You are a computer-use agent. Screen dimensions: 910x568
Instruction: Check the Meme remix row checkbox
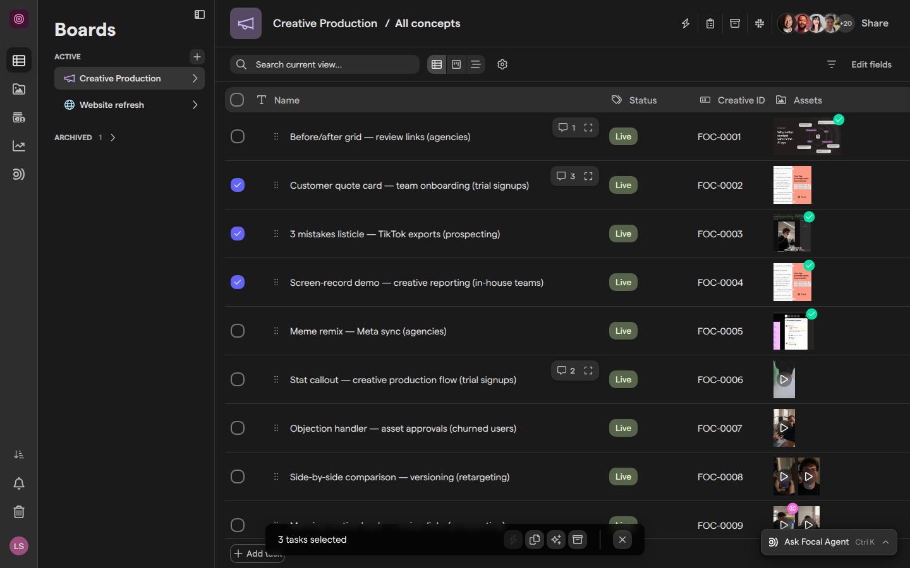click(x=238, y=331)
